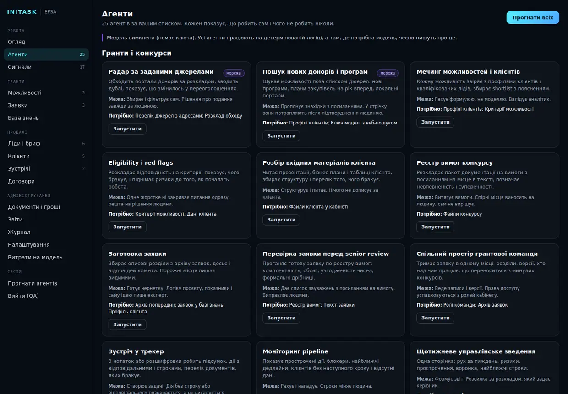Open Документи і гроші
This screenshot has height=394, width=568.
coord(46,207)
